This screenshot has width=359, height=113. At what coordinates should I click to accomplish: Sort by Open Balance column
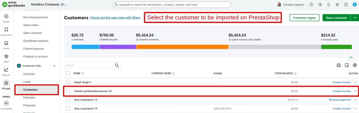coord(285,73)
